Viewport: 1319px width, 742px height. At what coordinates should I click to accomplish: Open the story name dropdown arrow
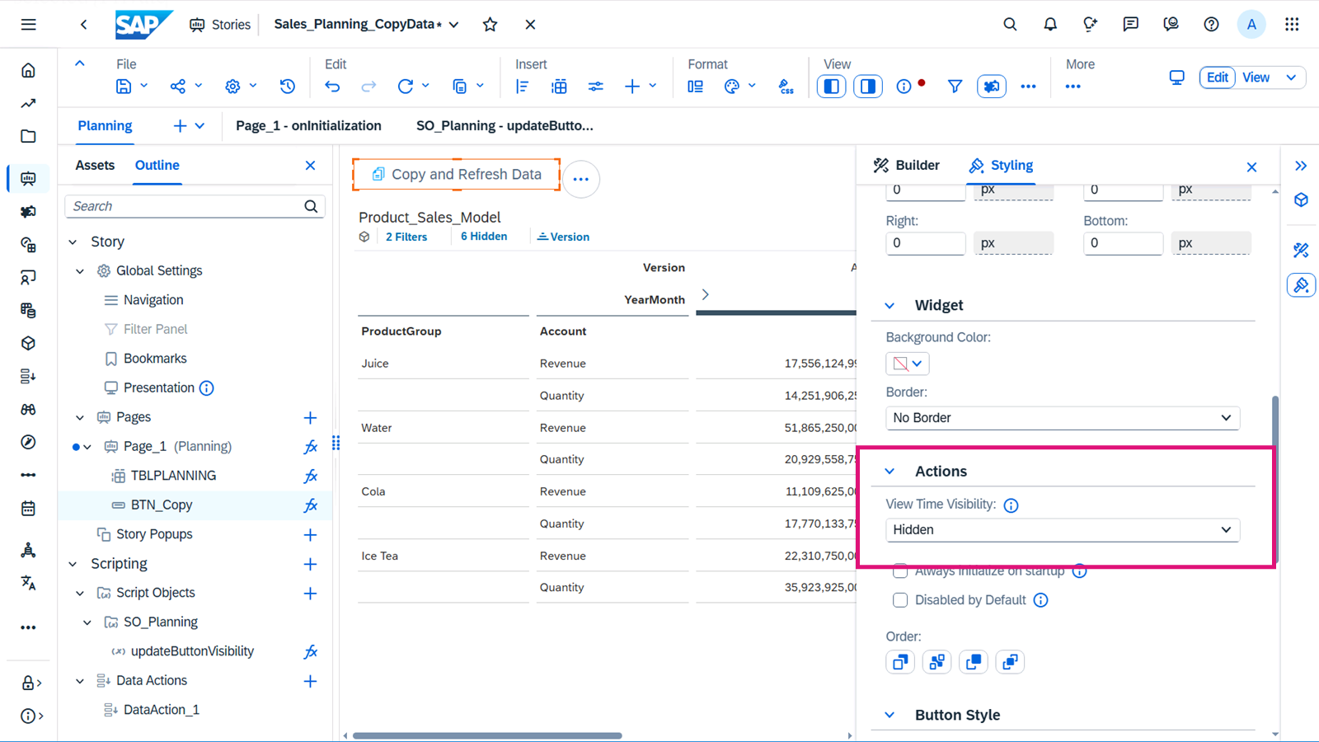point(454,25)
